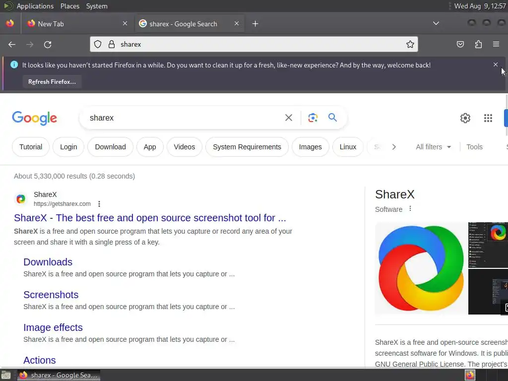Image resolution: width=508 pixels, height=381 pixels.
Task: Open the Actions sitelink
Action: tap(40, 360)
